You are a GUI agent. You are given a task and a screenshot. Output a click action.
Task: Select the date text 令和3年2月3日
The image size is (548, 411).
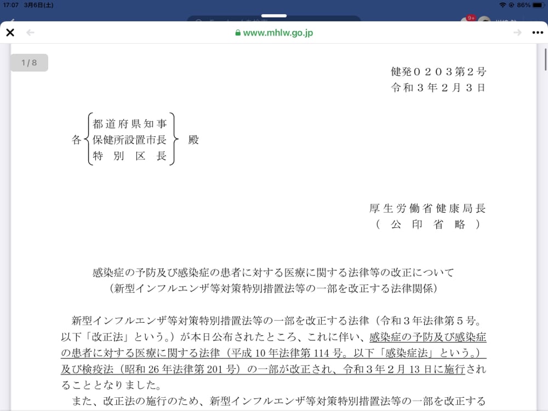438,87
